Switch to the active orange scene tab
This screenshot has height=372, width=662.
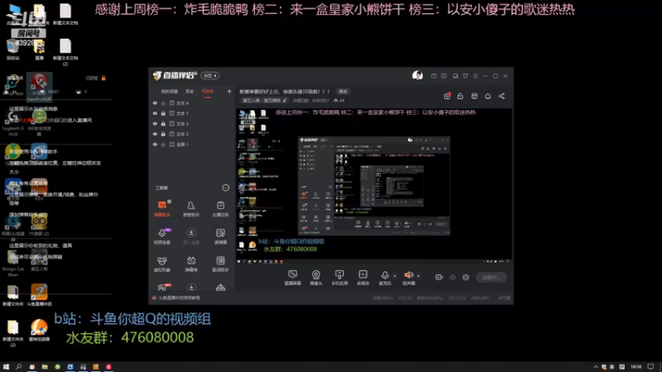208,92
